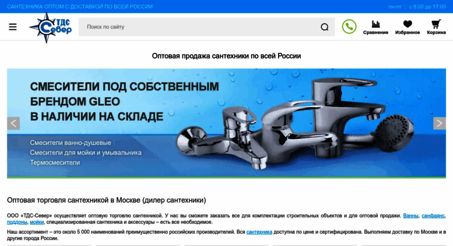The height and width of the screenshot is (246, 453).
Task: Open the Корзина cart icon
Action: coord(436,27)
